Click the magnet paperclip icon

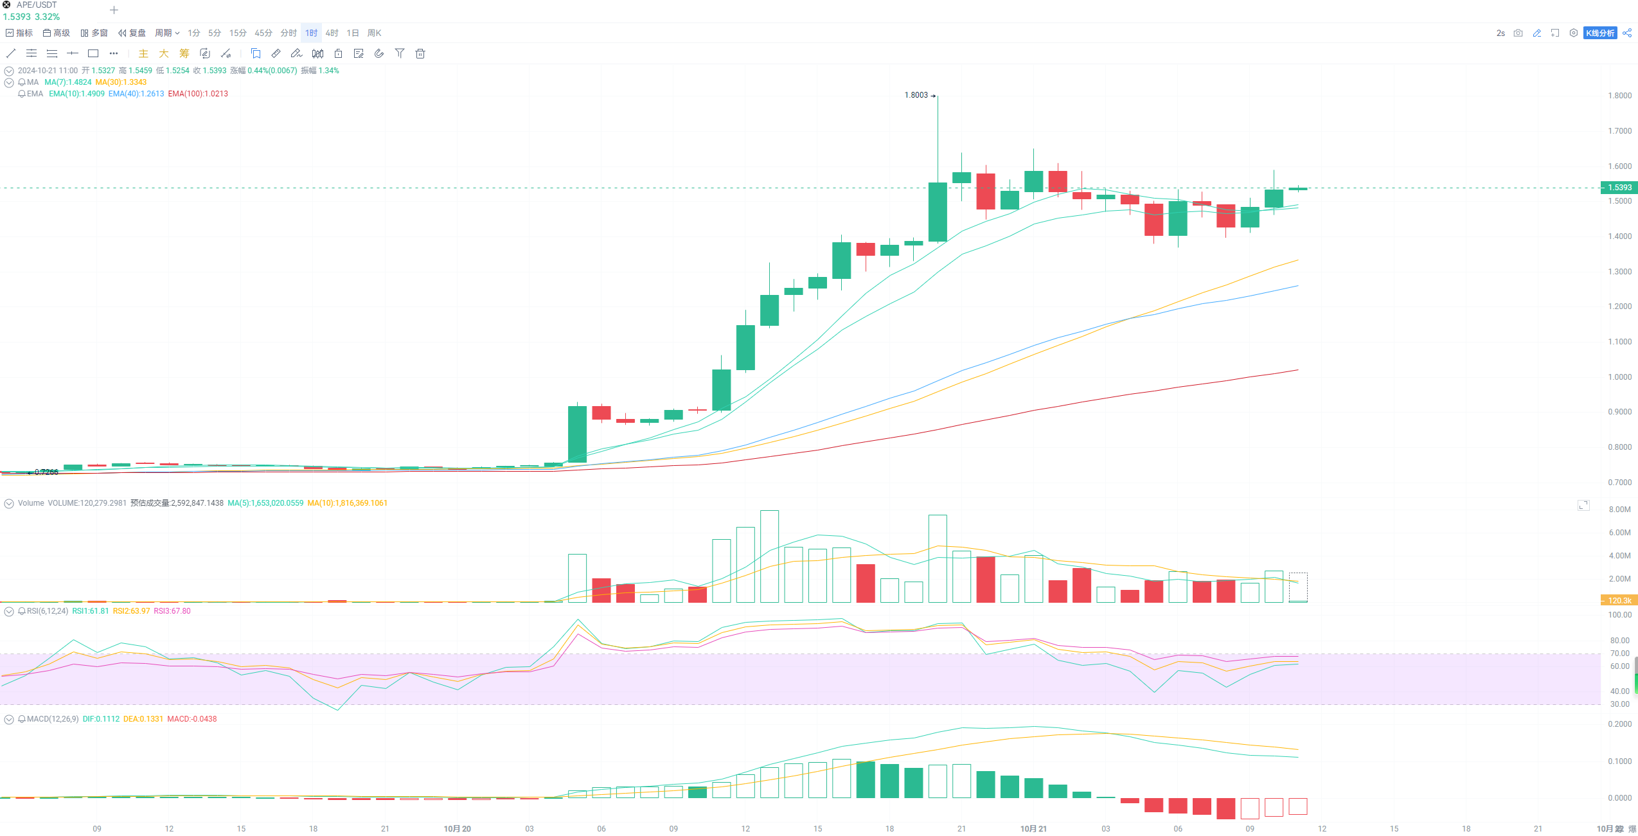[x=379, y=53]
